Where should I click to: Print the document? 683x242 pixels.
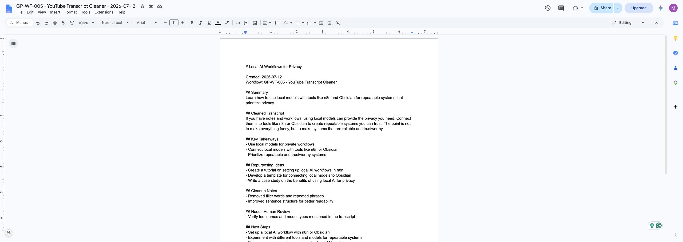click(55, 23)
